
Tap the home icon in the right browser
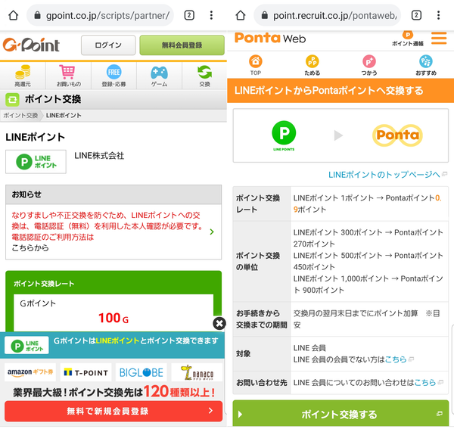241,15
